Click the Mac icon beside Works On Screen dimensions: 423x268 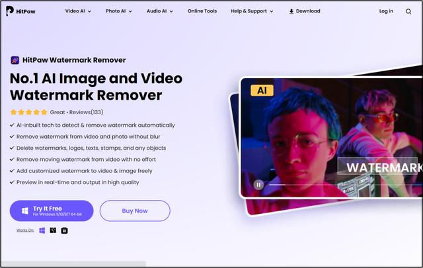click(x=53, y=230)
